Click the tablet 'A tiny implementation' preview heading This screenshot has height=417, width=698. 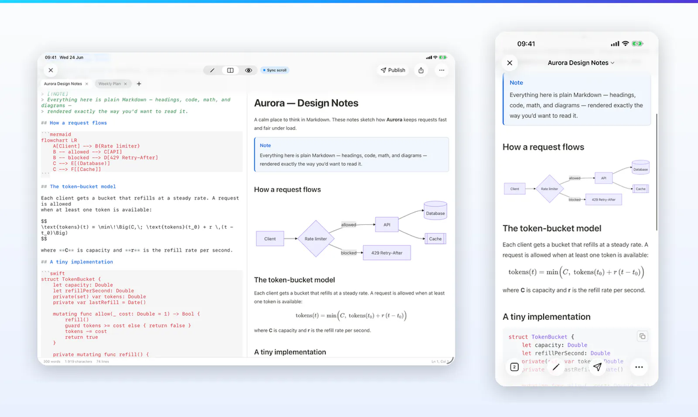[290, 352]
